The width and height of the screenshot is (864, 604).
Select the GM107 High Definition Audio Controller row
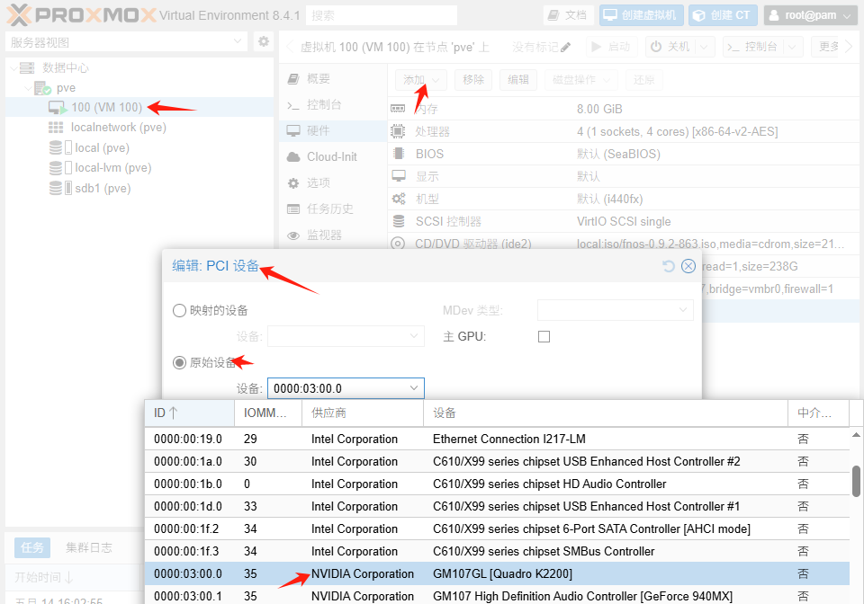pos(497,596)
